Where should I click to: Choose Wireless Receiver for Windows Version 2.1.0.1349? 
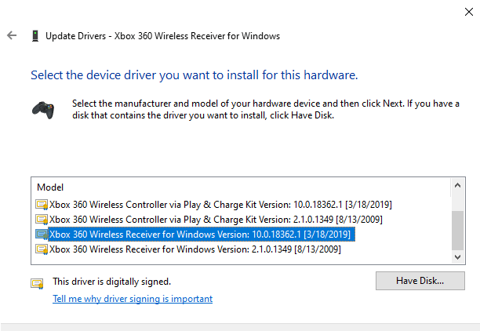click(x=195, y=249)
